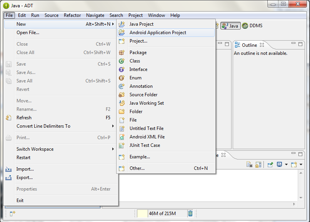Click the Open Perspective icon
The height and width of the screenshot is (222, 310).
point(217,26)
